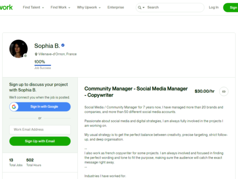Focus the Work Email Address field
The width and height of the screenshot is (238, 179).
pyautogui.click(x=40, y=130)
